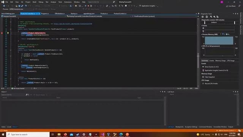243x137 pixels.
Task: Click the user account avatar icon
Action: (222, 2)
